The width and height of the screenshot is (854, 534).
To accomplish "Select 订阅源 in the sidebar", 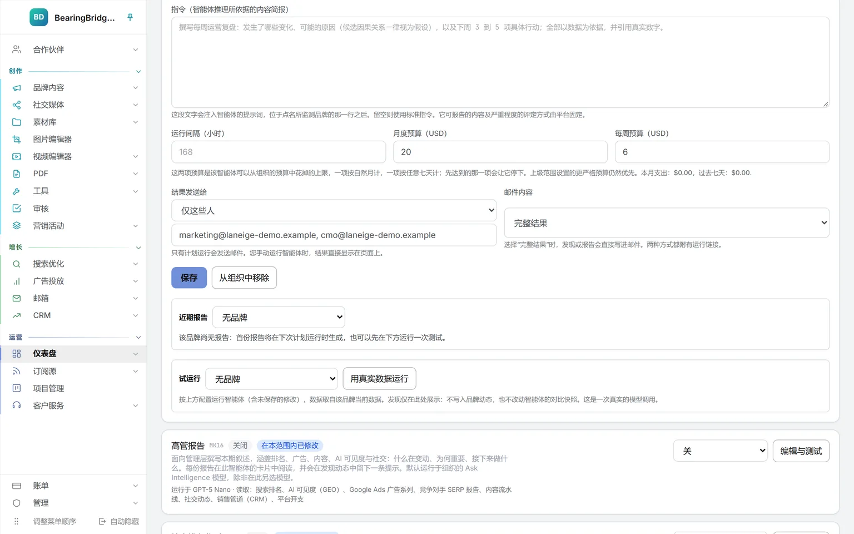I will tap(73, 371).
